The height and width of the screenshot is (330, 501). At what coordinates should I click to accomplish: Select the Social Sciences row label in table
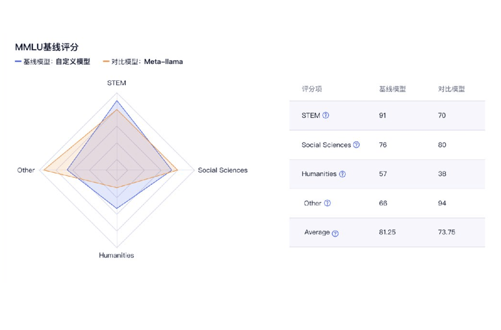[x=326, y=145]
